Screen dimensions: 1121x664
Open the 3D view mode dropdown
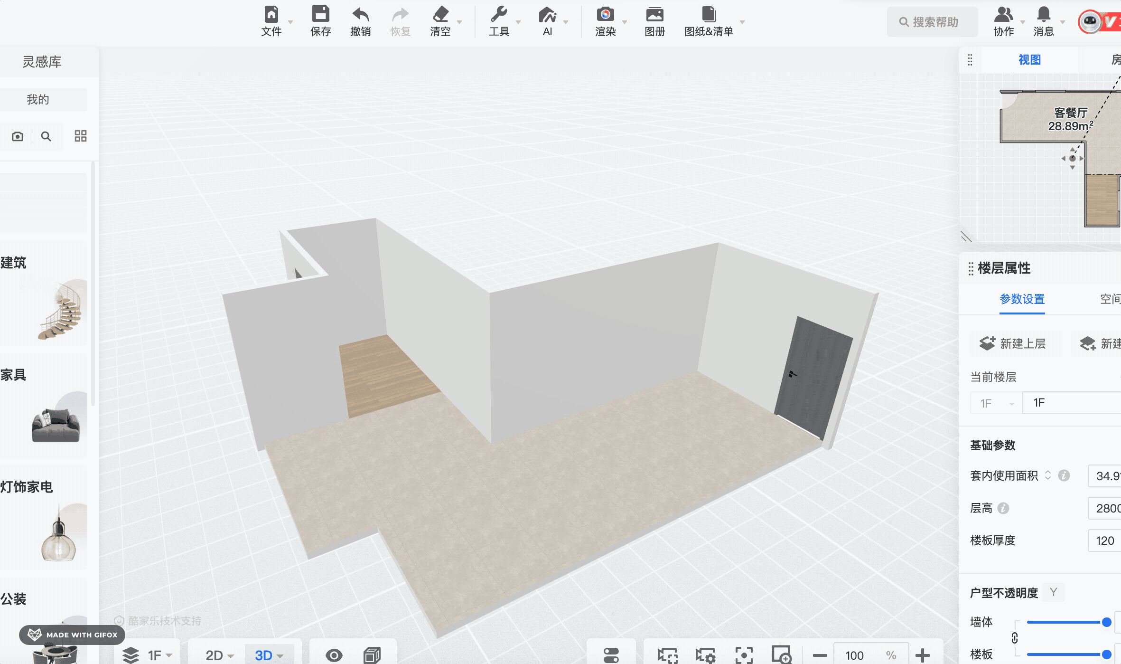pyautogui.click(x=269, y=655)
